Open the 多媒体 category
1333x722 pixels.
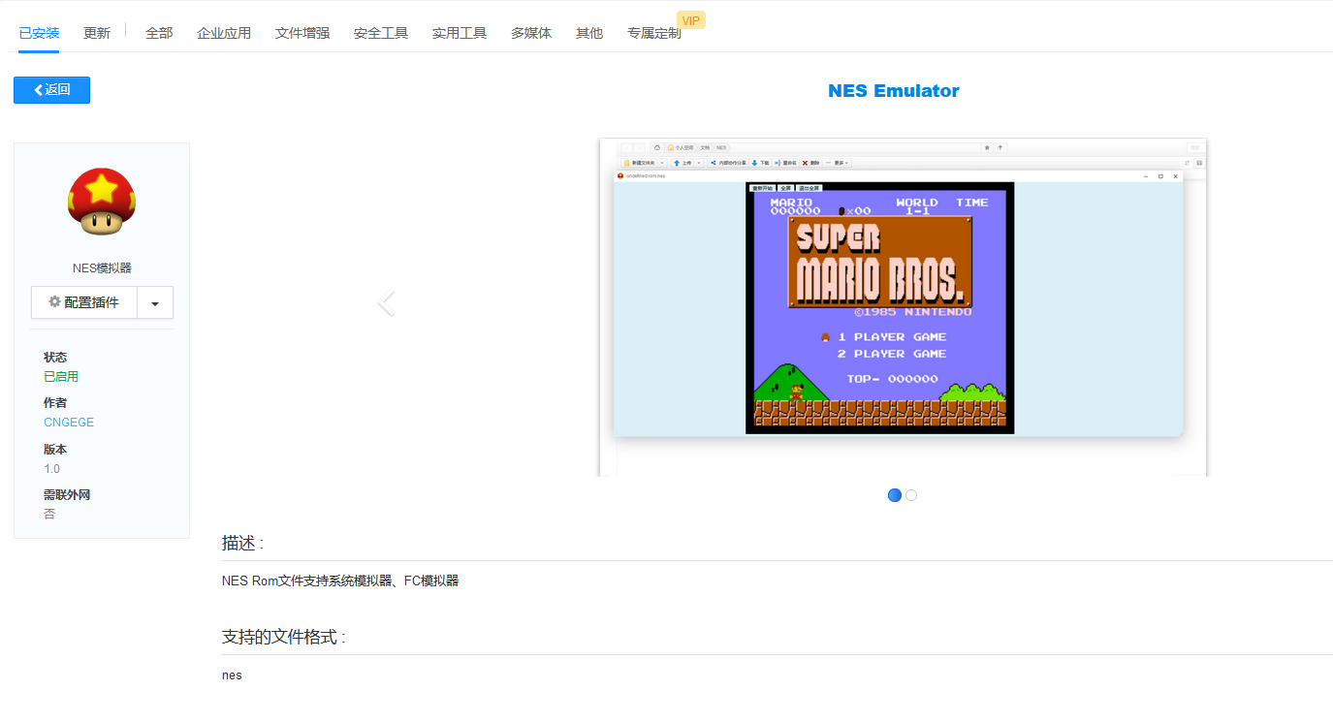(x=531, y=33)
